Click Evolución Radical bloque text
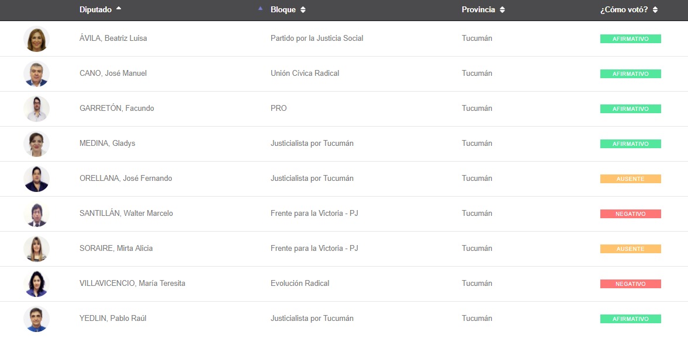Image resolution: width=688 pixels, height=339 pixels. 300,284
